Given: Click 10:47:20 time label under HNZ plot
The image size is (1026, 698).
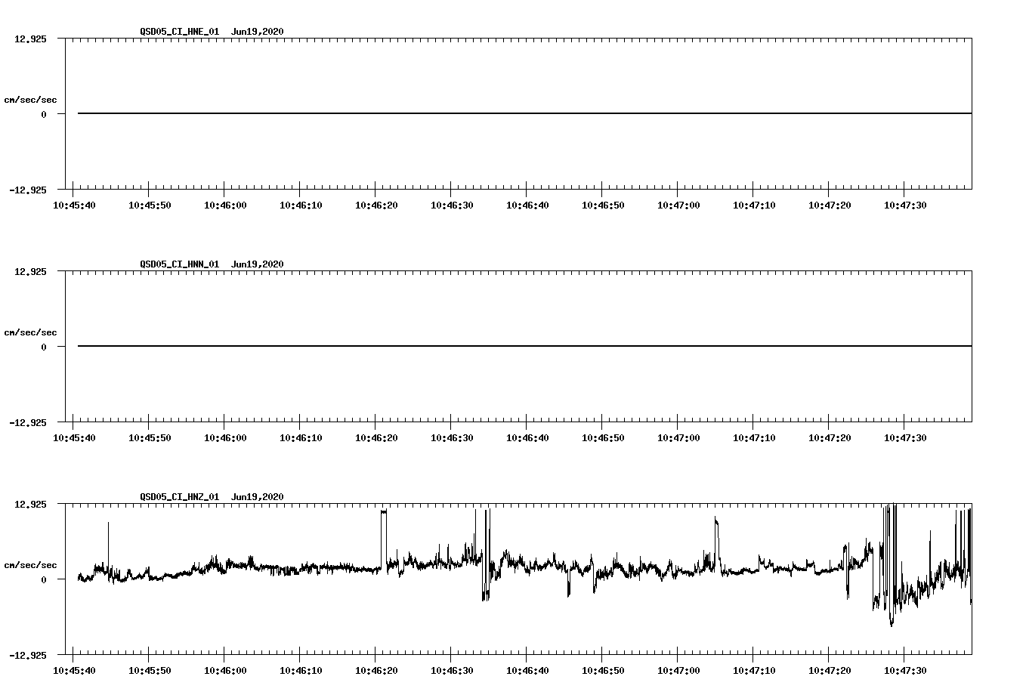Looking at the screenshot, I should pos(830,671).
